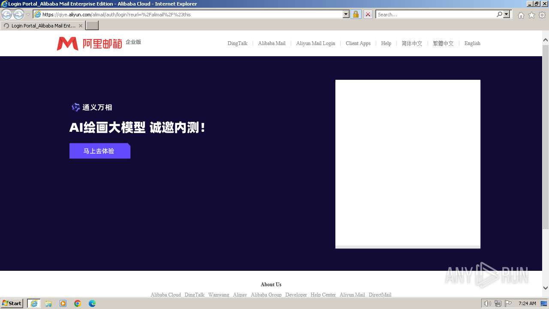Click the 马上去体验 button
This screenshot has width=549, height=309.
click(x=100, y=151)
